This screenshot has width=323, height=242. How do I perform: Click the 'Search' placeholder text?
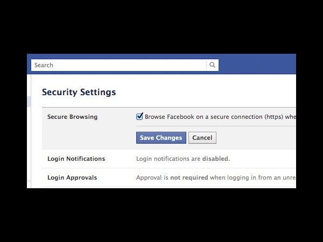click(44, 65)
